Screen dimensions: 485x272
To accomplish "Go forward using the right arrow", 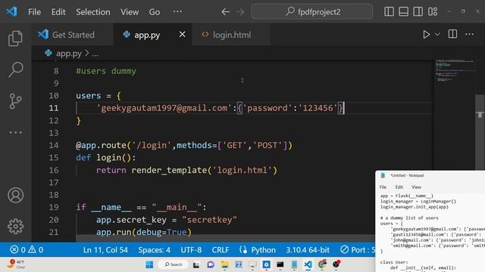I will (x=240, y=12).
